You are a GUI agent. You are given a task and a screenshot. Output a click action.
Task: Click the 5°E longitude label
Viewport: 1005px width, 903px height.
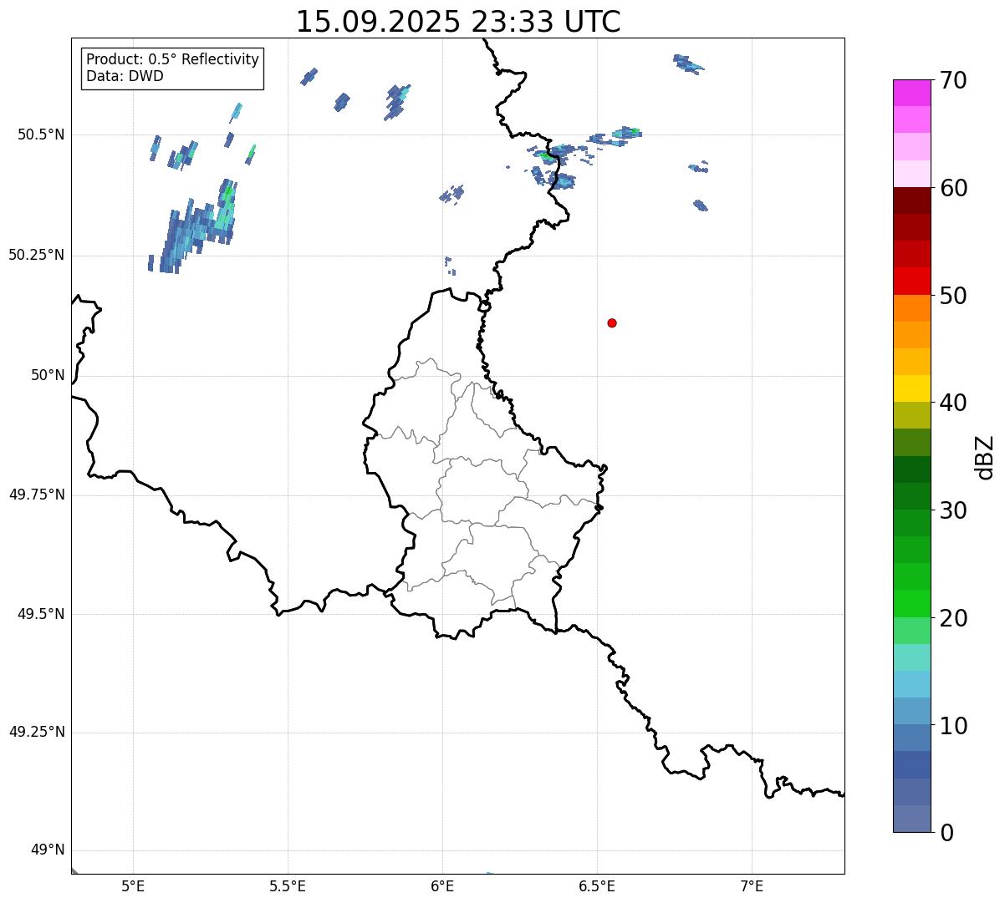(x=133, y=885)
